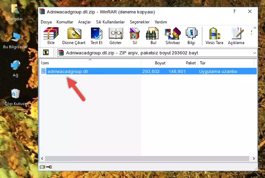The height and width of the screenshot is (178, 265).
Task: Open the Araçlar menu
Action: [x=84, y=22]
